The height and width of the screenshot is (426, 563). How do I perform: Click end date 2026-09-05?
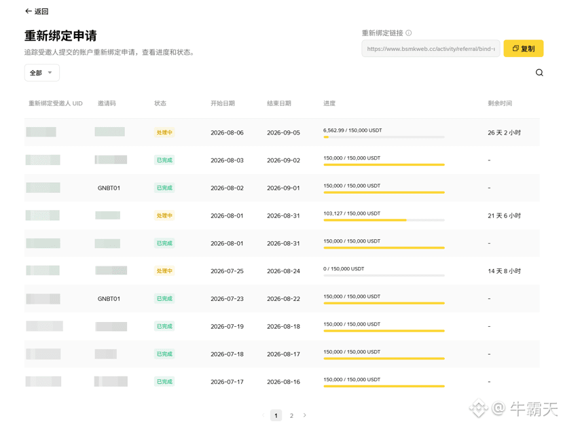point(283,132)
